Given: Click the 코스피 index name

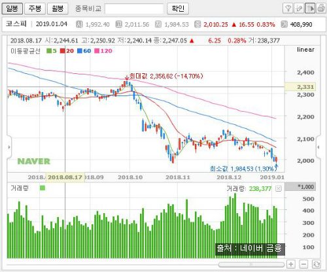Looking at the screenshot, I should pos(16,24).
